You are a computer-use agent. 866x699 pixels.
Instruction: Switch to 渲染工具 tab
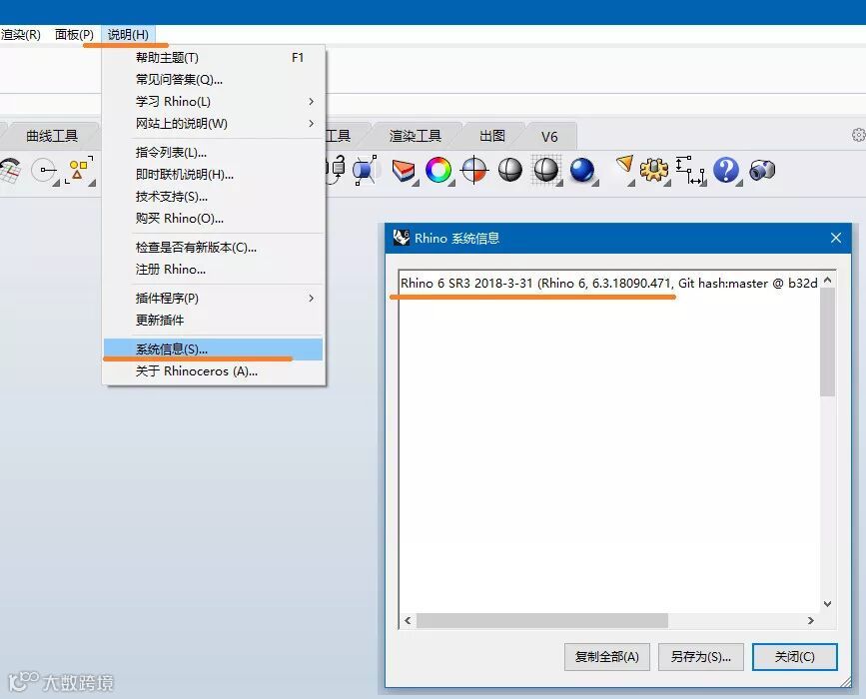[x=416, y=136]
